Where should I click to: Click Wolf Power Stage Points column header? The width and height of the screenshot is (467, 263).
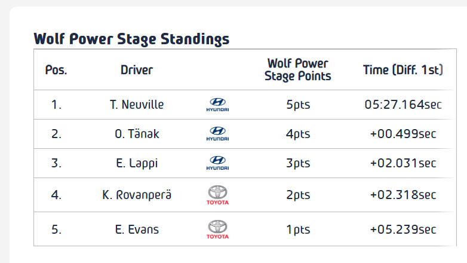click(x=298, y=70)
